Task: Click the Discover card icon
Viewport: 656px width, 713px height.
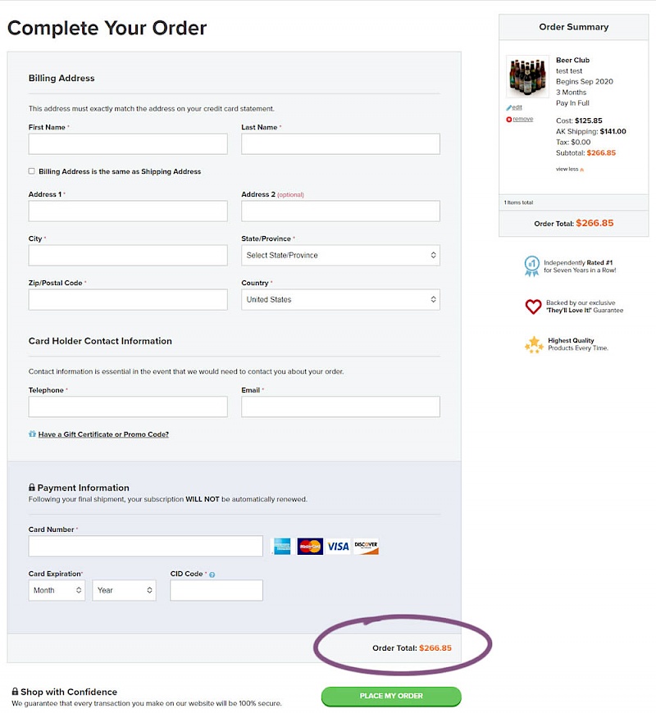Action: pyautogui.click(x=366, y=547)
